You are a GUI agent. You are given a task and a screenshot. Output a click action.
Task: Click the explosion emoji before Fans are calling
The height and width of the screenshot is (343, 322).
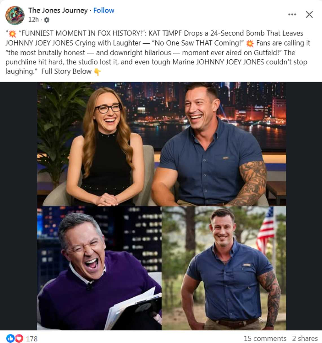pyautogui.click(x=250, y=43)
